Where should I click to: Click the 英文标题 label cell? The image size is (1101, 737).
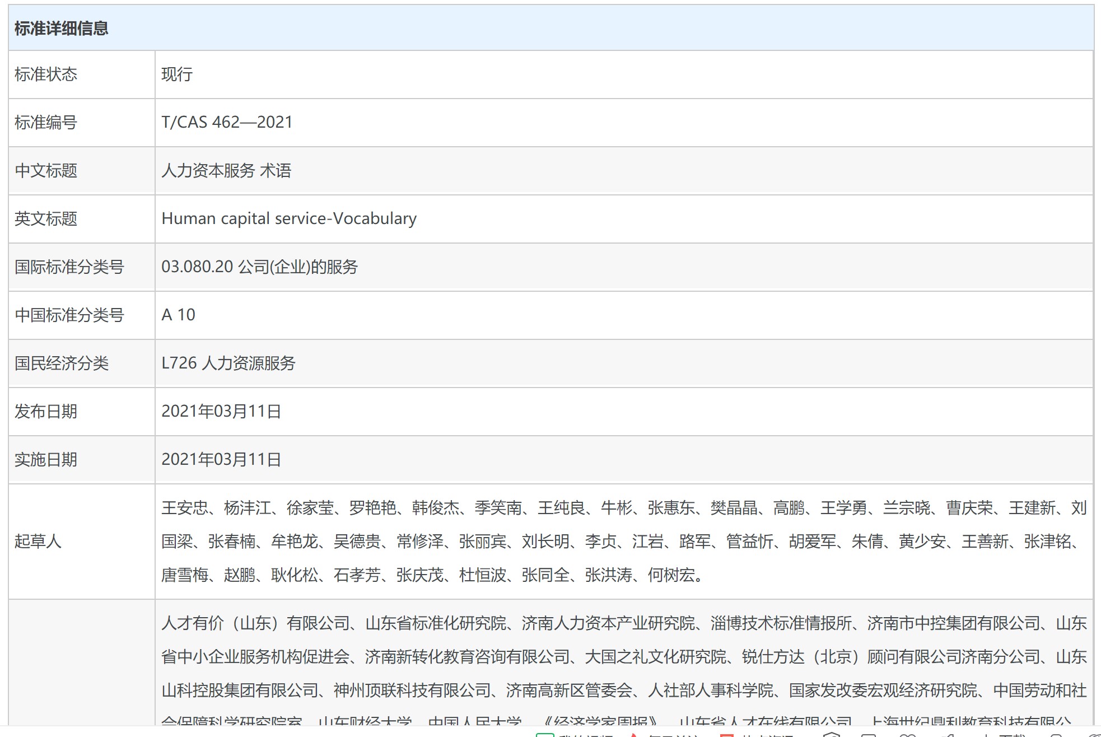[46, 219]
